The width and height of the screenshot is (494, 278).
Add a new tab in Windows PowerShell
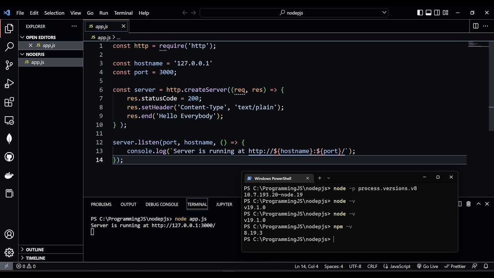click(320, 178)
